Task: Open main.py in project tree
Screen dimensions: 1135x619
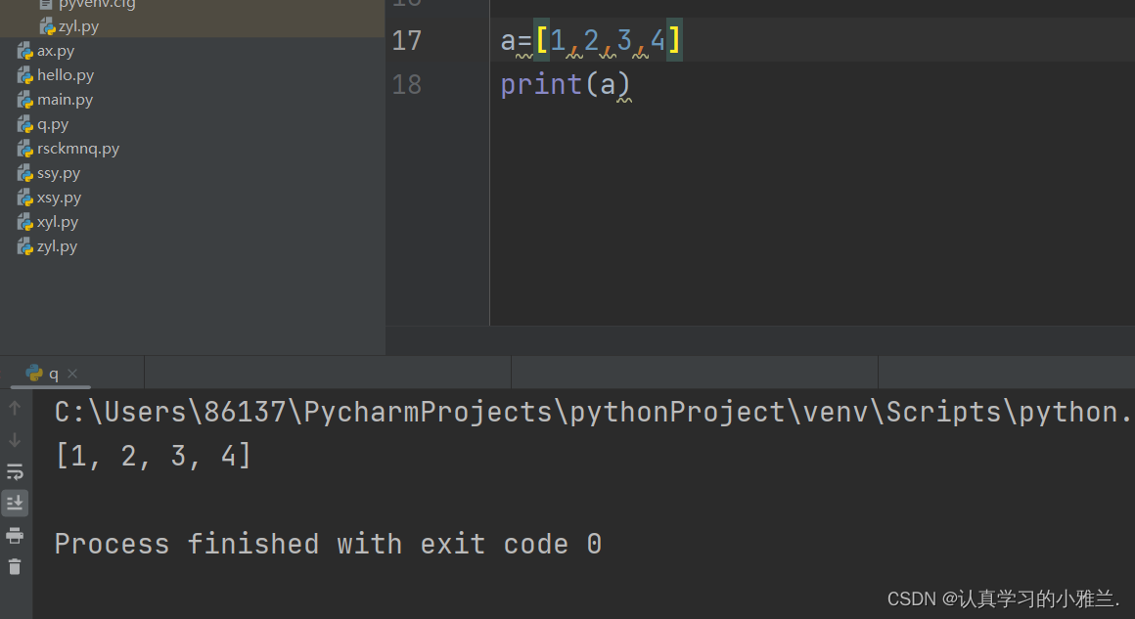Action: 65,100
